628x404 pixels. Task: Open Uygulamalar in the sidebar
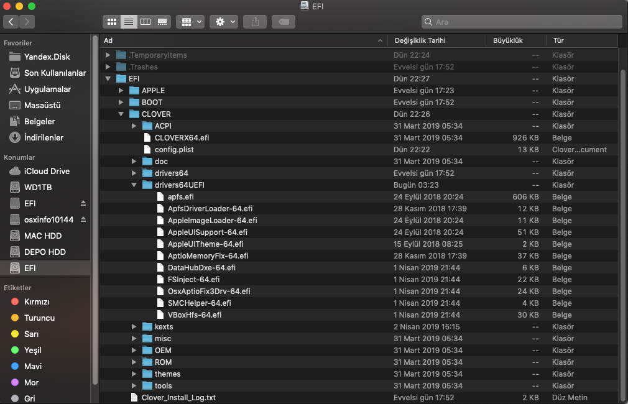[x=47, y=90]
